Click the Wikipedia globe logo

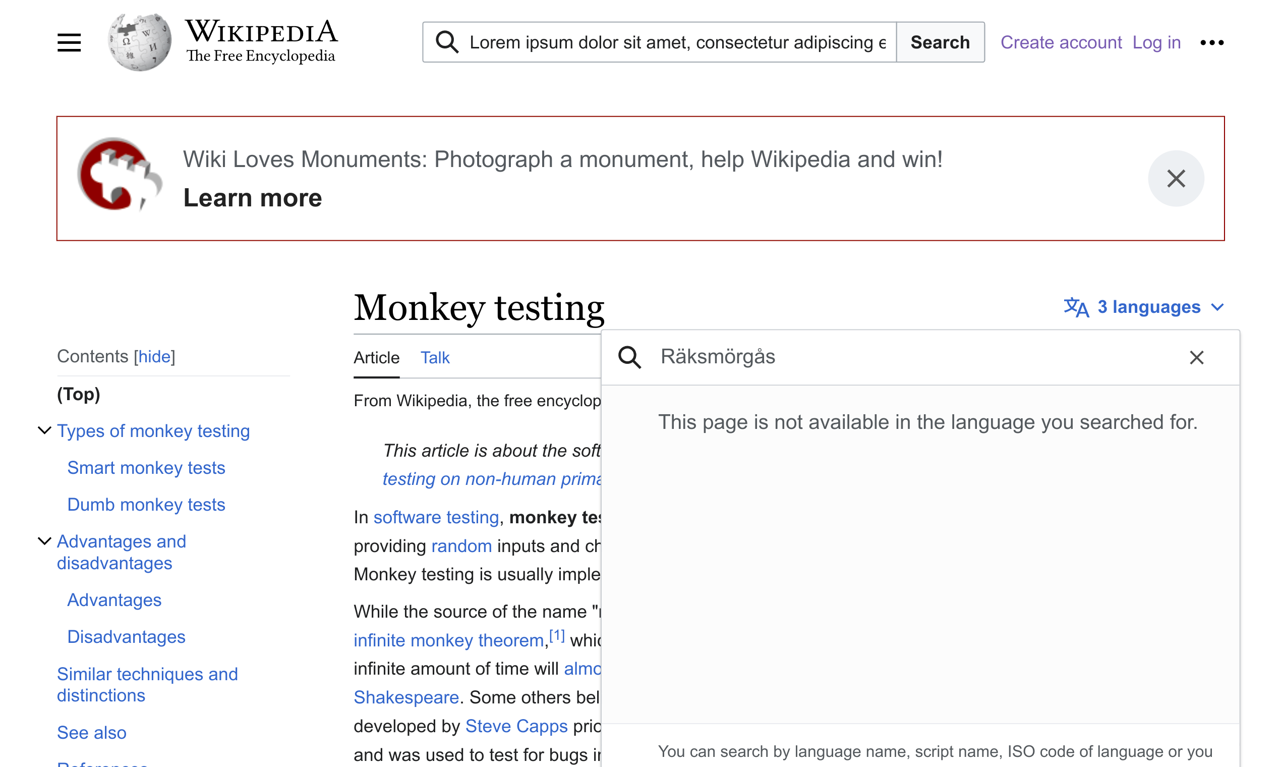pyautogui.click(x=140, y=42)
